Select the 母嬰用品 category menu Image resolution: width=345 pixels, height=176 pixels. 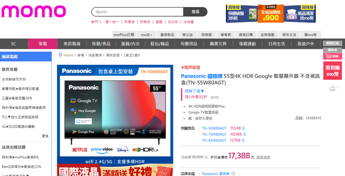pos(189,44)
